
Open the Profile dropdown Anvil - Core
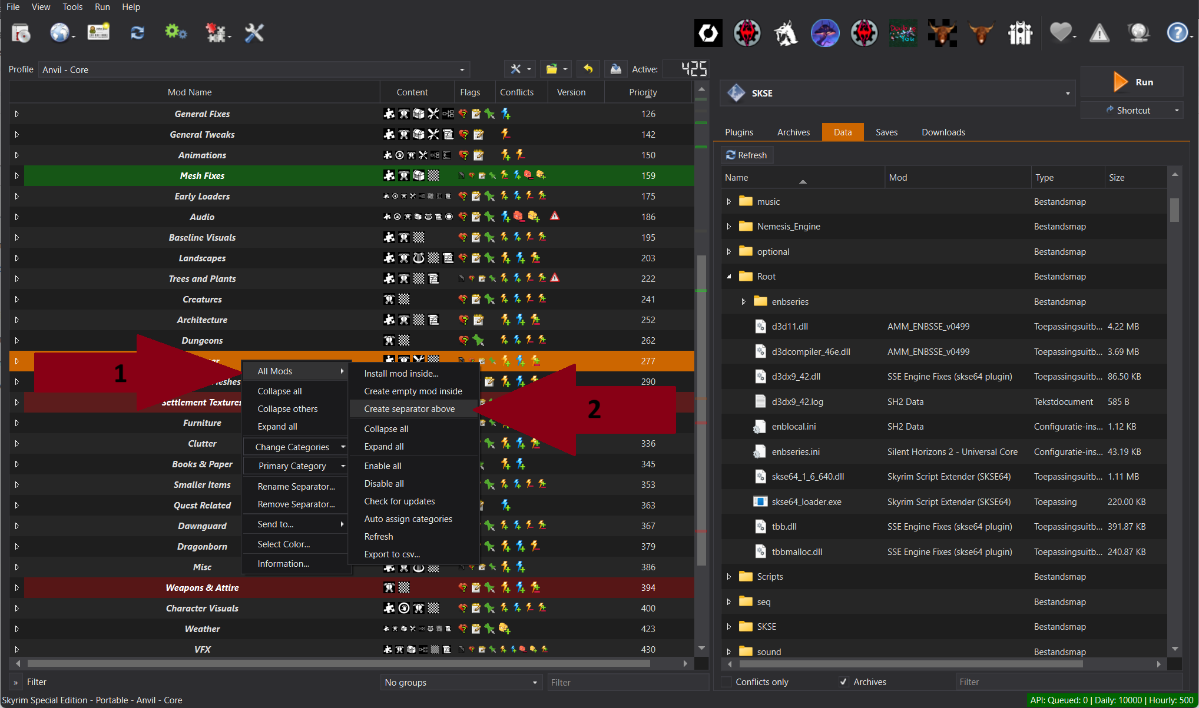253,69
